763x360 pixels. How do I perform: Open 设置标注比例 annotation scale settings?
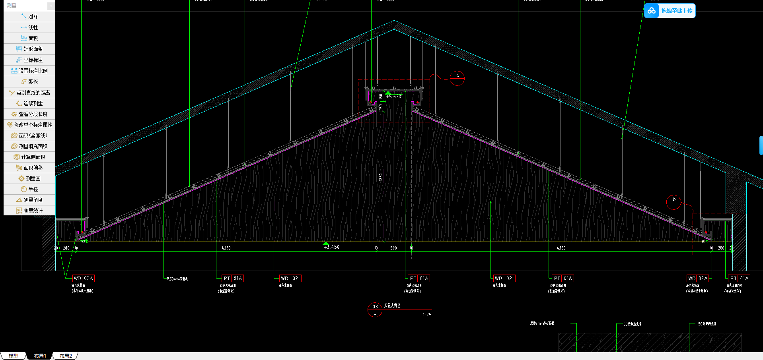[x=29, y=71]
